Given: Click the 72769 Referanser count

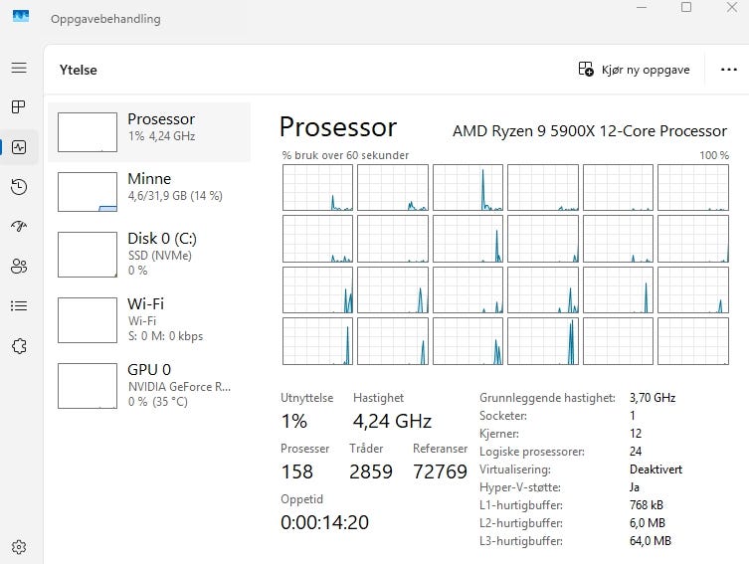Looking at the screenshot, I should 440,471.
